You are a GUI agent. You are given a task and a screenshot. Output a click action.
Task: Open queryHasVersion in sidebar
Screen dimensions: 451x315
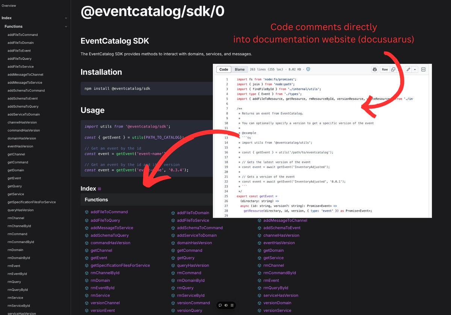point(21,210)
